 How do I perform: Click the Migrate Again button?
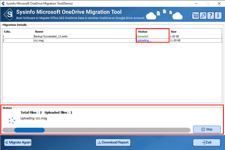pyautogui.click(x=18, y=142)
